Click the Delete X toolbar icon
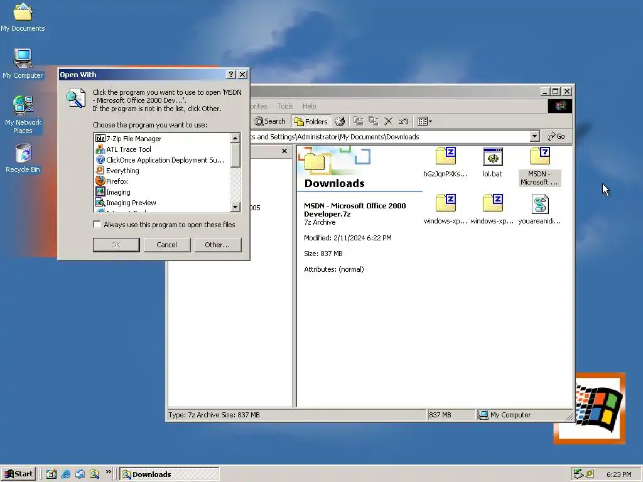 pos(388,121)
